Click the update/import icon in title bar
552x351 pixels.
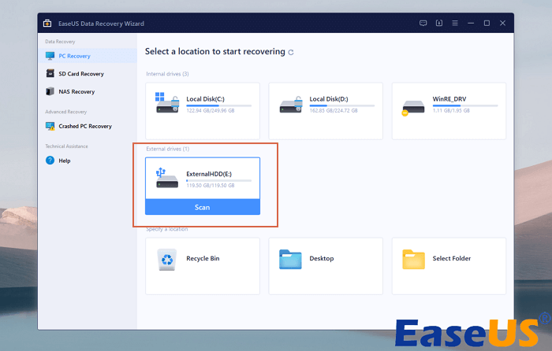tap(439, 23)
